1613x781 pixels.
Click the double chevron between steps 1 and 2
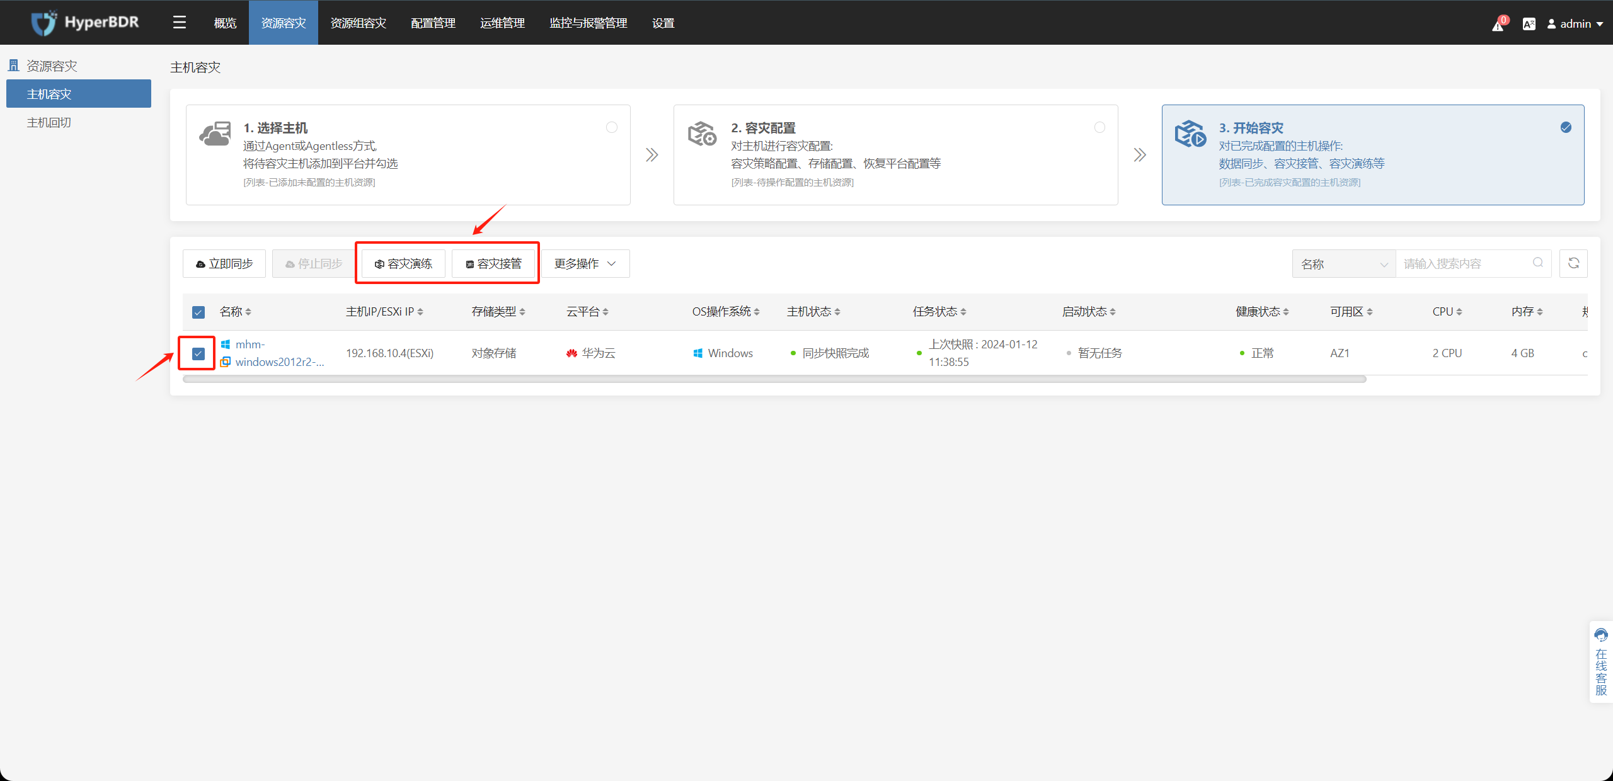point(652,155)
